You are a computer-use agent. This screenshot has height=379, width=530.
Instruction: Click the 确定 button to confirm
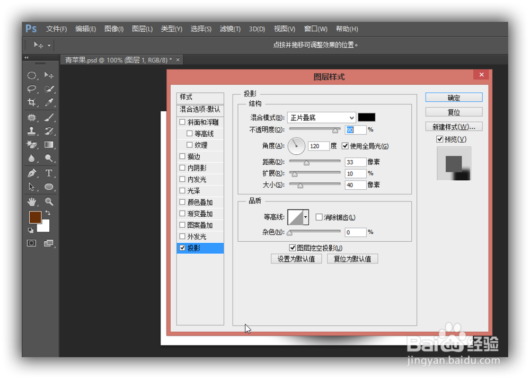tap(454, 97)
